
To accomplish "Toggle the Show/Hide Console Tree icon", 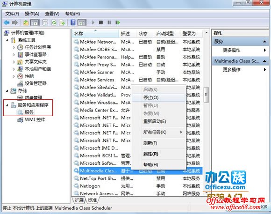I will [35, 22].
